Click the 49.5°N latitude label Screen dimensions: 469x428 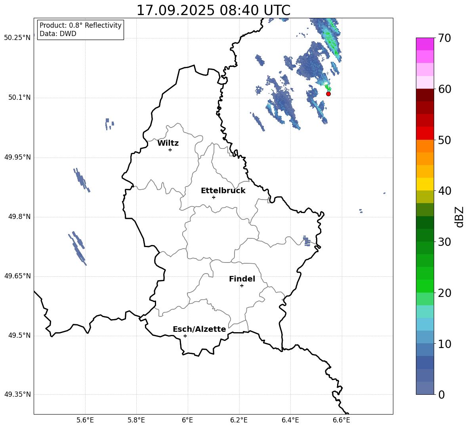tap(19, 335)
